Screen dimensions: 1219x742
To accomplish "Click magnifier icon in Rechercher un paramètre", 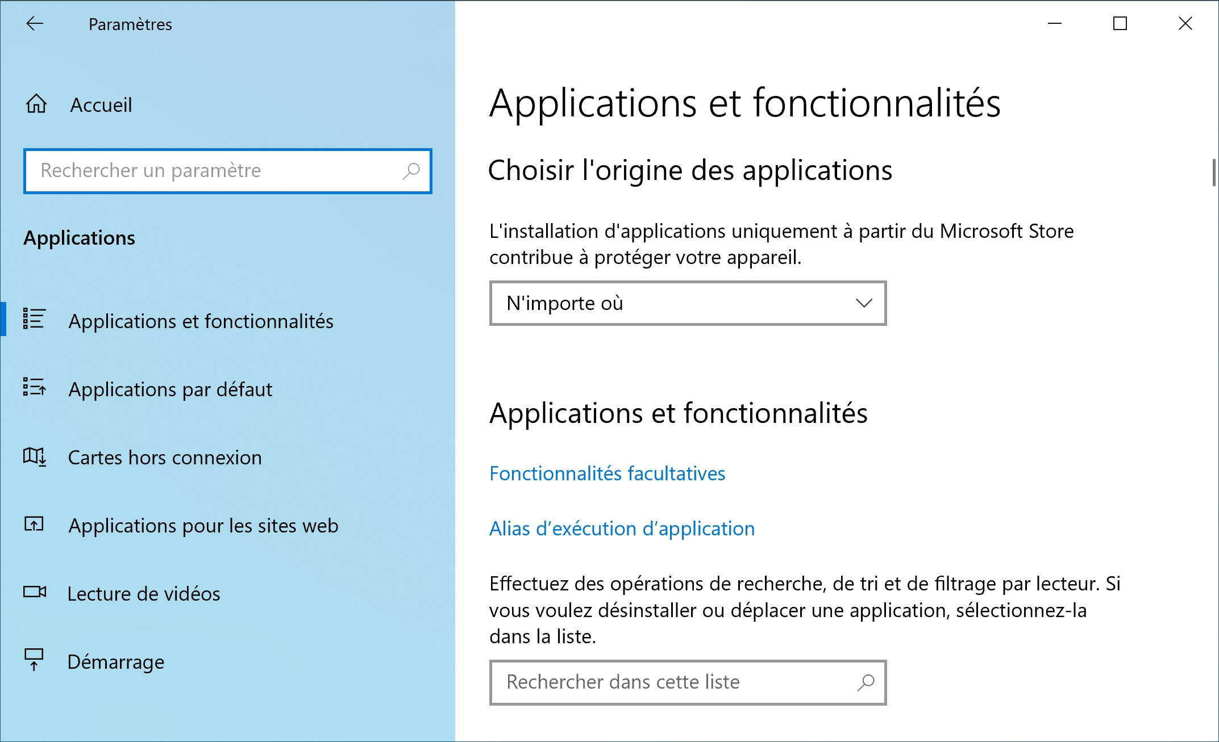I will coord(411,171).
